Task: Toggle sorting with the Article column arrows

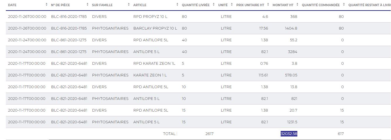Action: [x=177, y=5]
